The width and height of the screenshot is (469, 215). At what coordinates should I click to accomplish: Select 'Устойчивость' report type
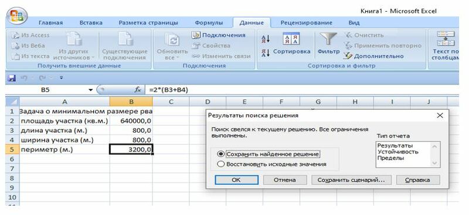397,152
